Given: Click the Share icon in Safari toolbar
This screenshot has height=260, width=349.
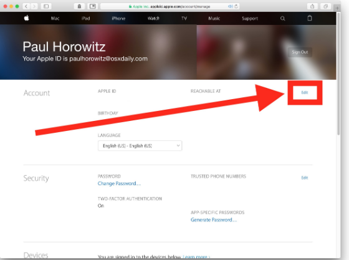Looking at the screenshot, I should click(x=312, y=6).
